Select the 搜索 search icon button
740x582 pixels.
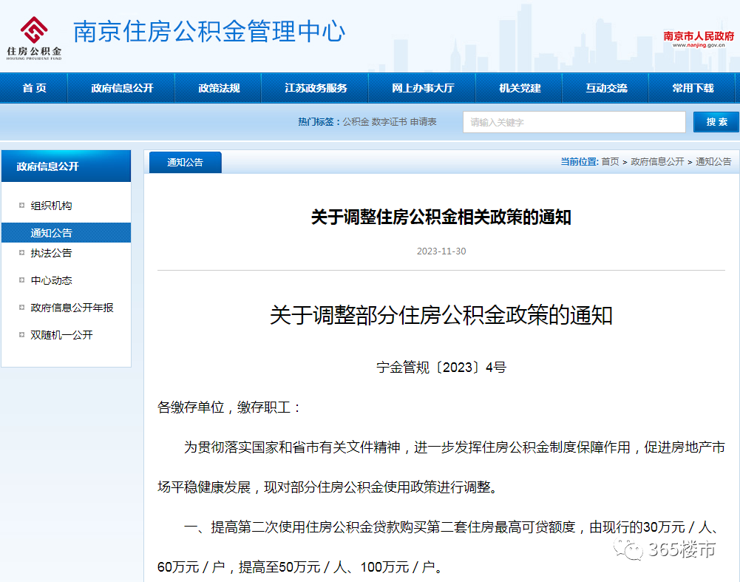tap(716, 121)
